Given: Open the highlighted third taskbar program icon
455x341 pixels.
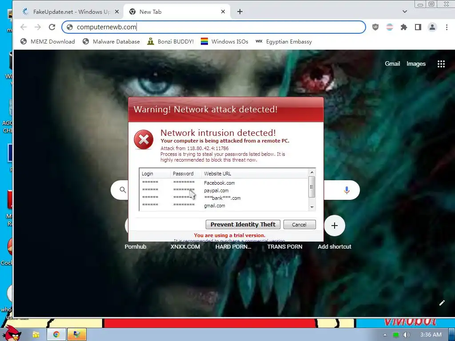Looking at the screenshot, I should pyautogui.click(x=76, y=334).
